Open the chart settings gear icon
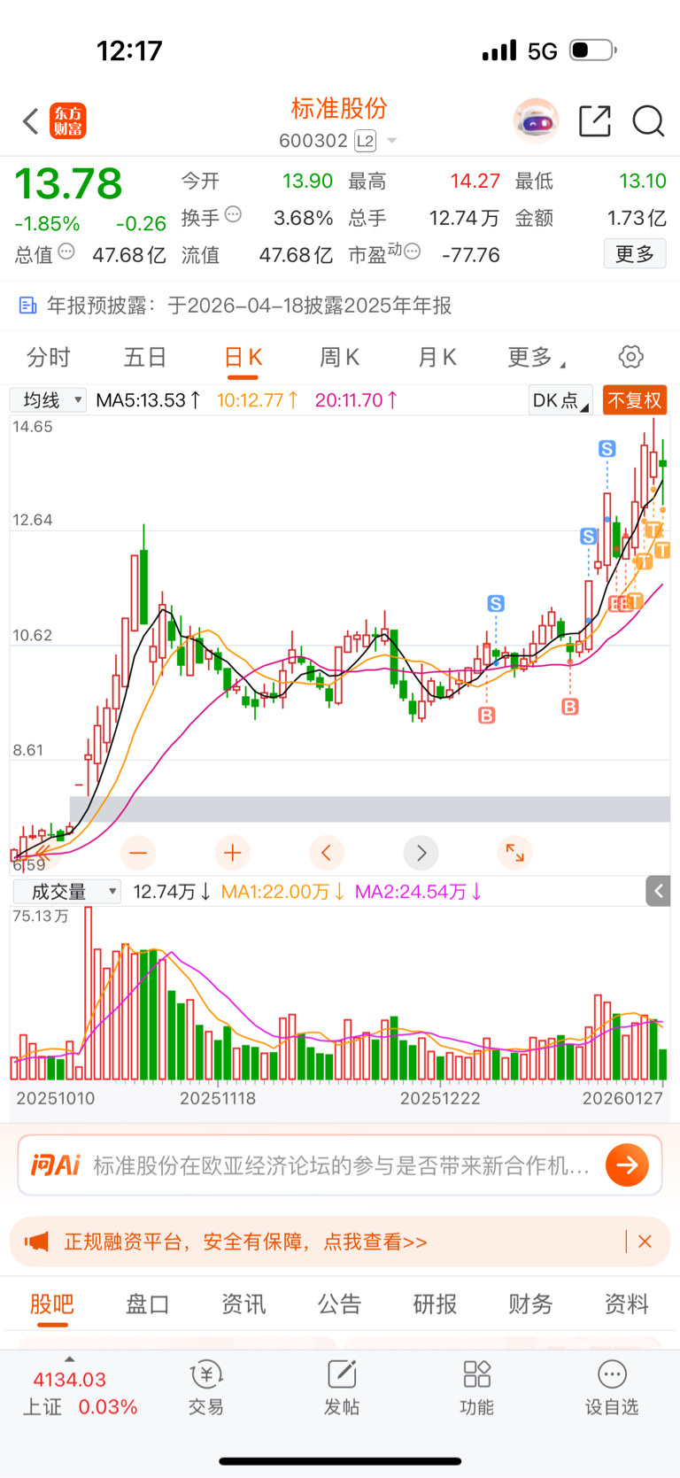The height and width of the screenshot is (1478, 680). click(x=630, y=357)
